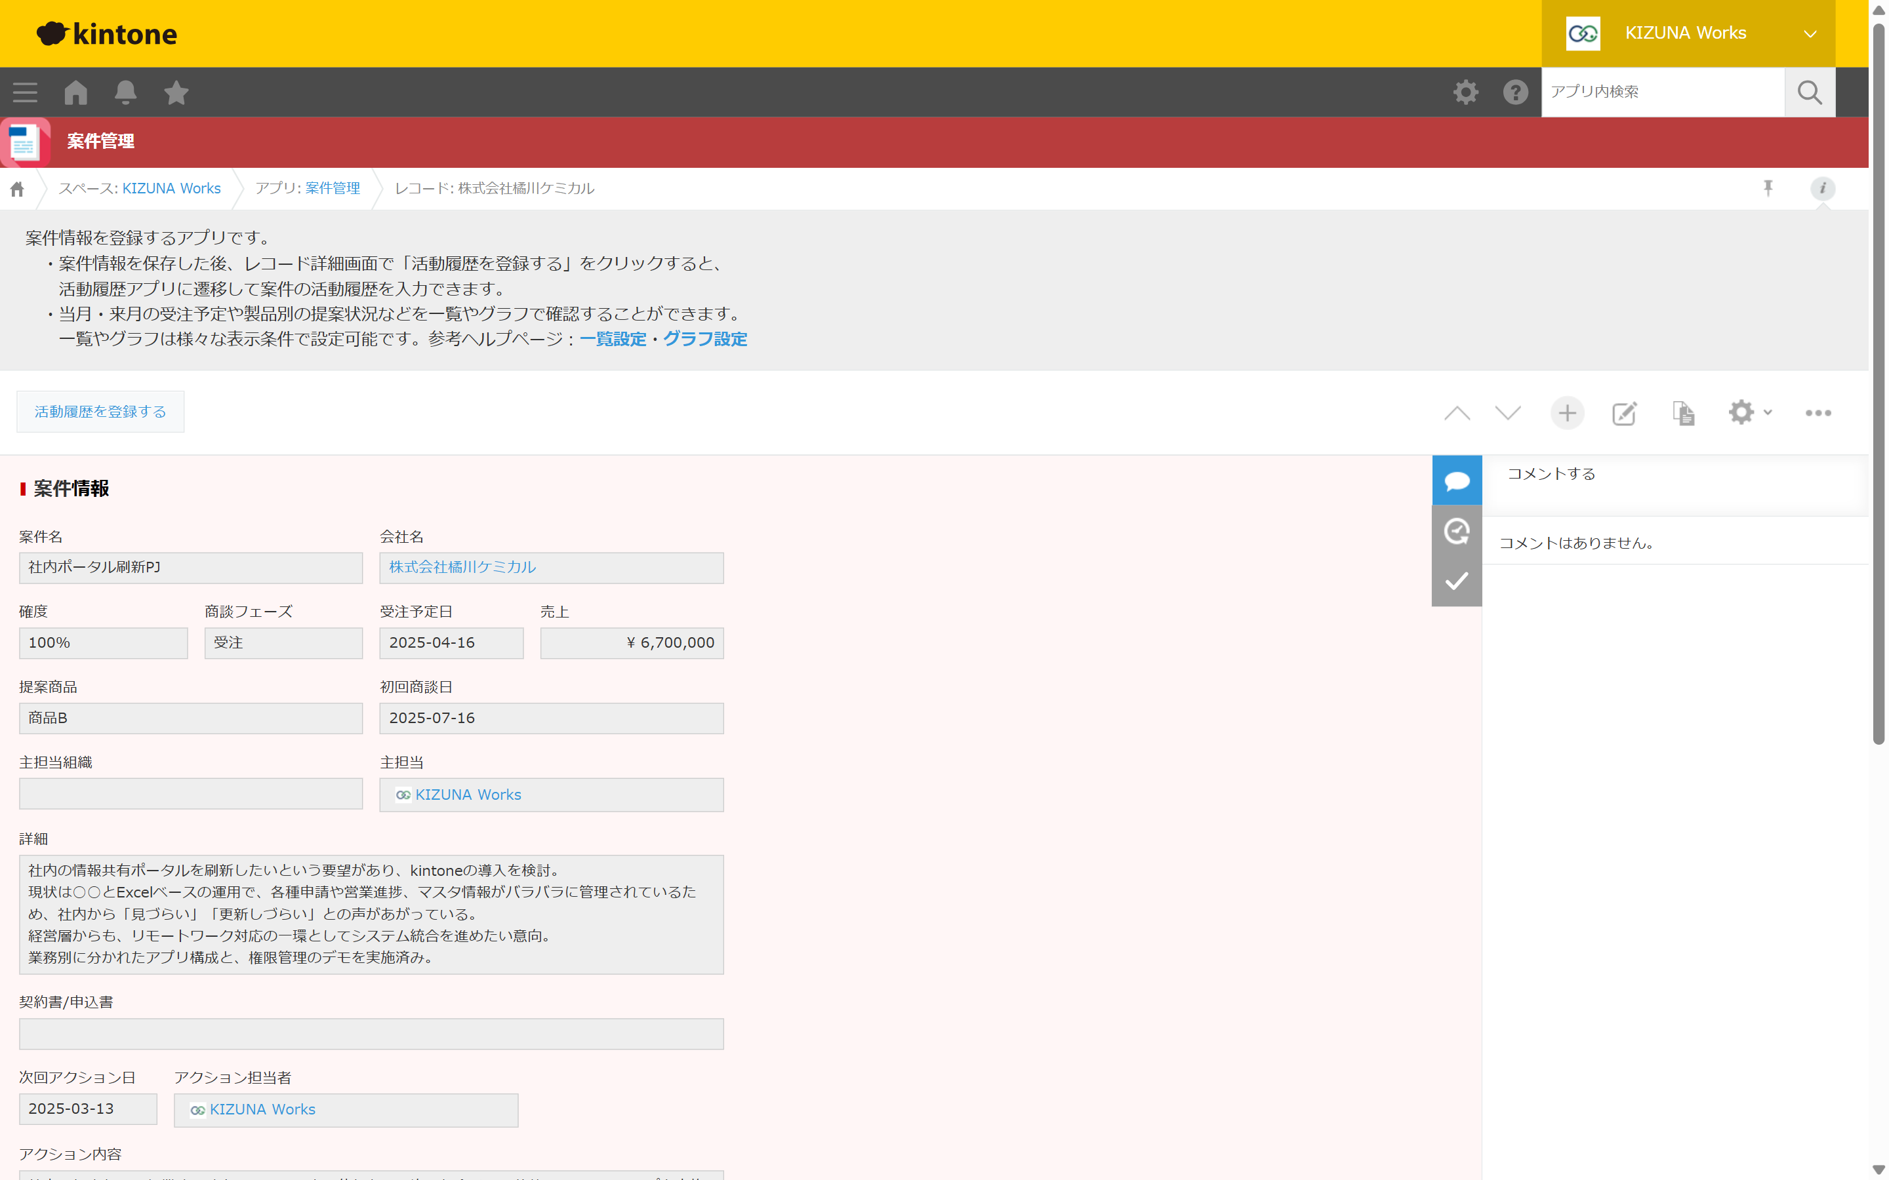
Task: Click the 2025-07-16 初回商談日 value
Action: [x=551, y=718]
